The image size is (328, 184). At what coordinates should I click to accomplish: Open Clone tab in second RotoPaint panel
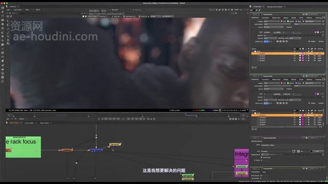coord(301,80)
